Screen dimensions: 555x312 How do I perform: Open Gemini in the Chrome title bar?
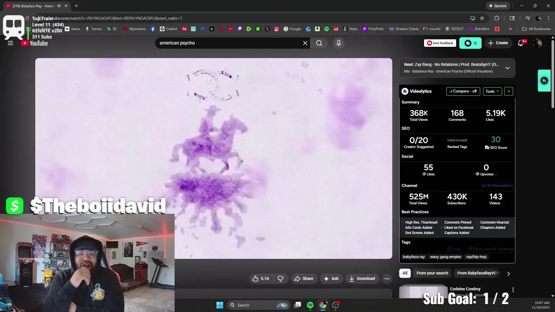(x=497, y=6)
